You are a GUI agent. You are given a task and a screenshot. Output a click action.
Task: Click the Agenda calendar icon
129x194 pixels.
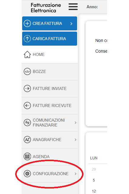click(x=27, y=157)
